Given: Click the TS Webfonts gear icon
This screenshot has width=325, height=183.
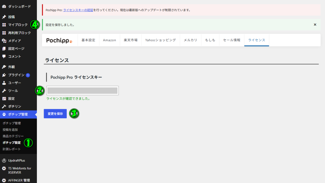Looking at the screenshot, I should click(x=4, y=168).
